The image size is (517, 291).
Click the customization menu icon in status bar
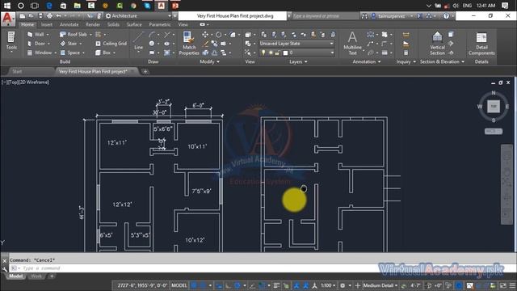(512, 285)
